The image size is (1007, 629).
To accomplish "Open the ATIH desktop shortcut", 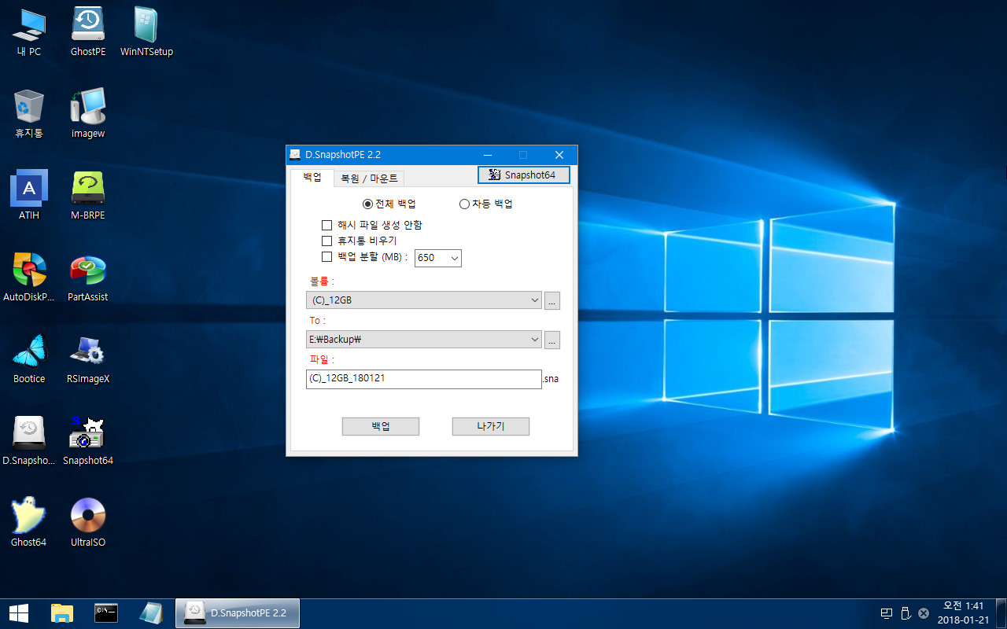I will pos(29,195).
